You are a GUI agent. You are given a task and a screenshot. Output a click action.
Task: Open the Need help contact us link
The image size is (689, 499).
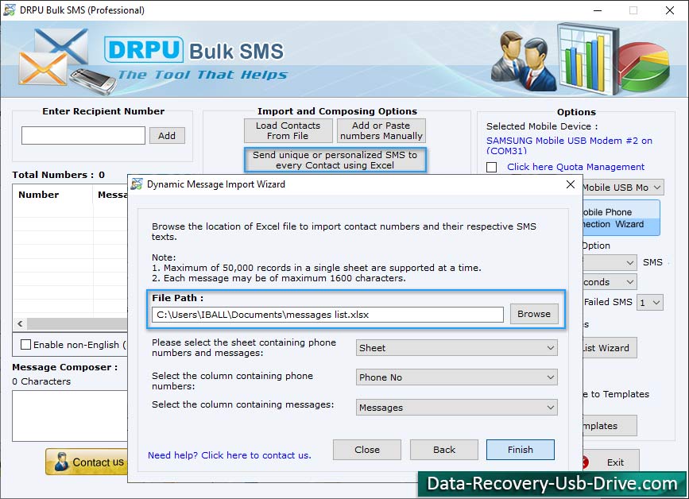(x=230, y=455)
